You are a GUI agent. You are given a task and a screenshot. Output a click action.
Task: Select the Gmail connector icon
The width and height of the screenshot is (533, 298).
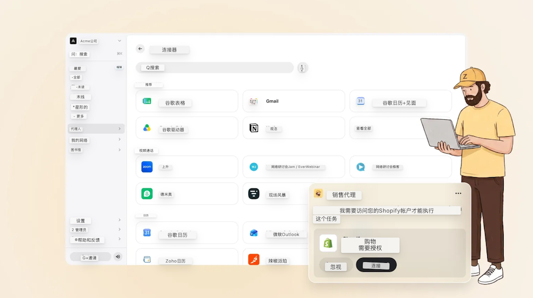click(x=253, y=101)
